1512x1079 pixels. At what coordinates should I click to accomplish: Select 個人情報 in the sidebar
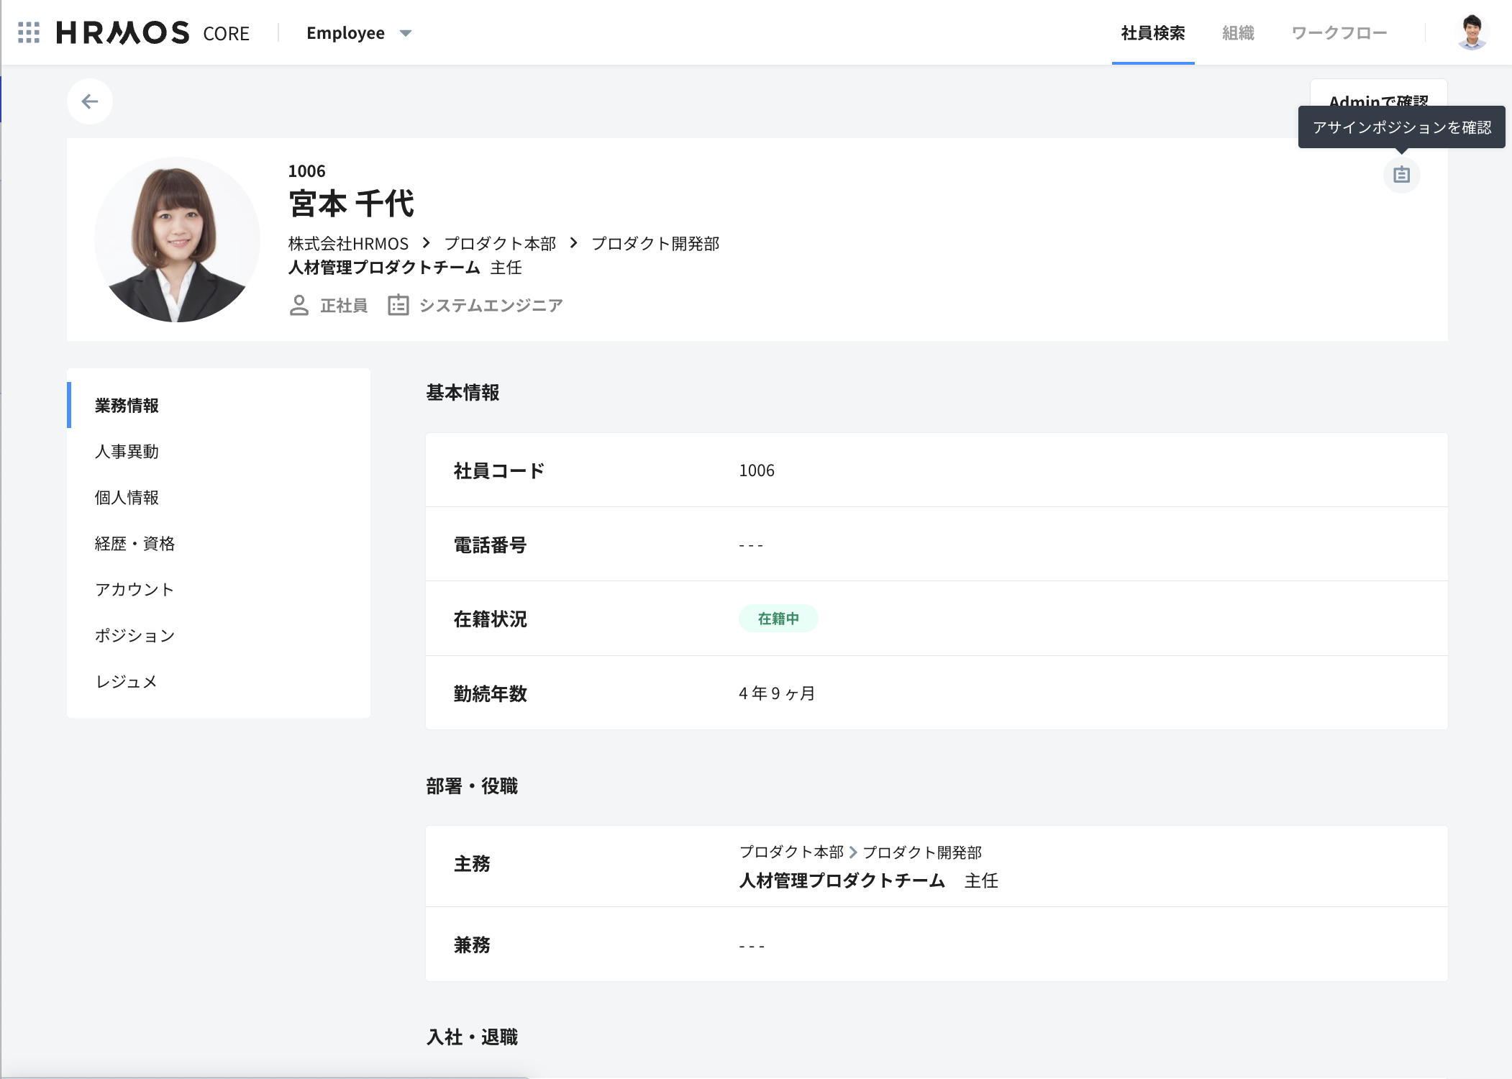(x=127, y=498)
